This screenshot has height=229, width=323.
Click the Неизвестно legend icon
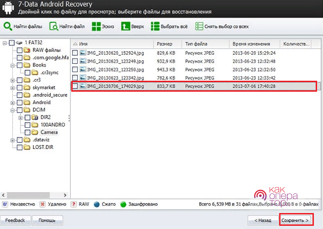point(5,204)
